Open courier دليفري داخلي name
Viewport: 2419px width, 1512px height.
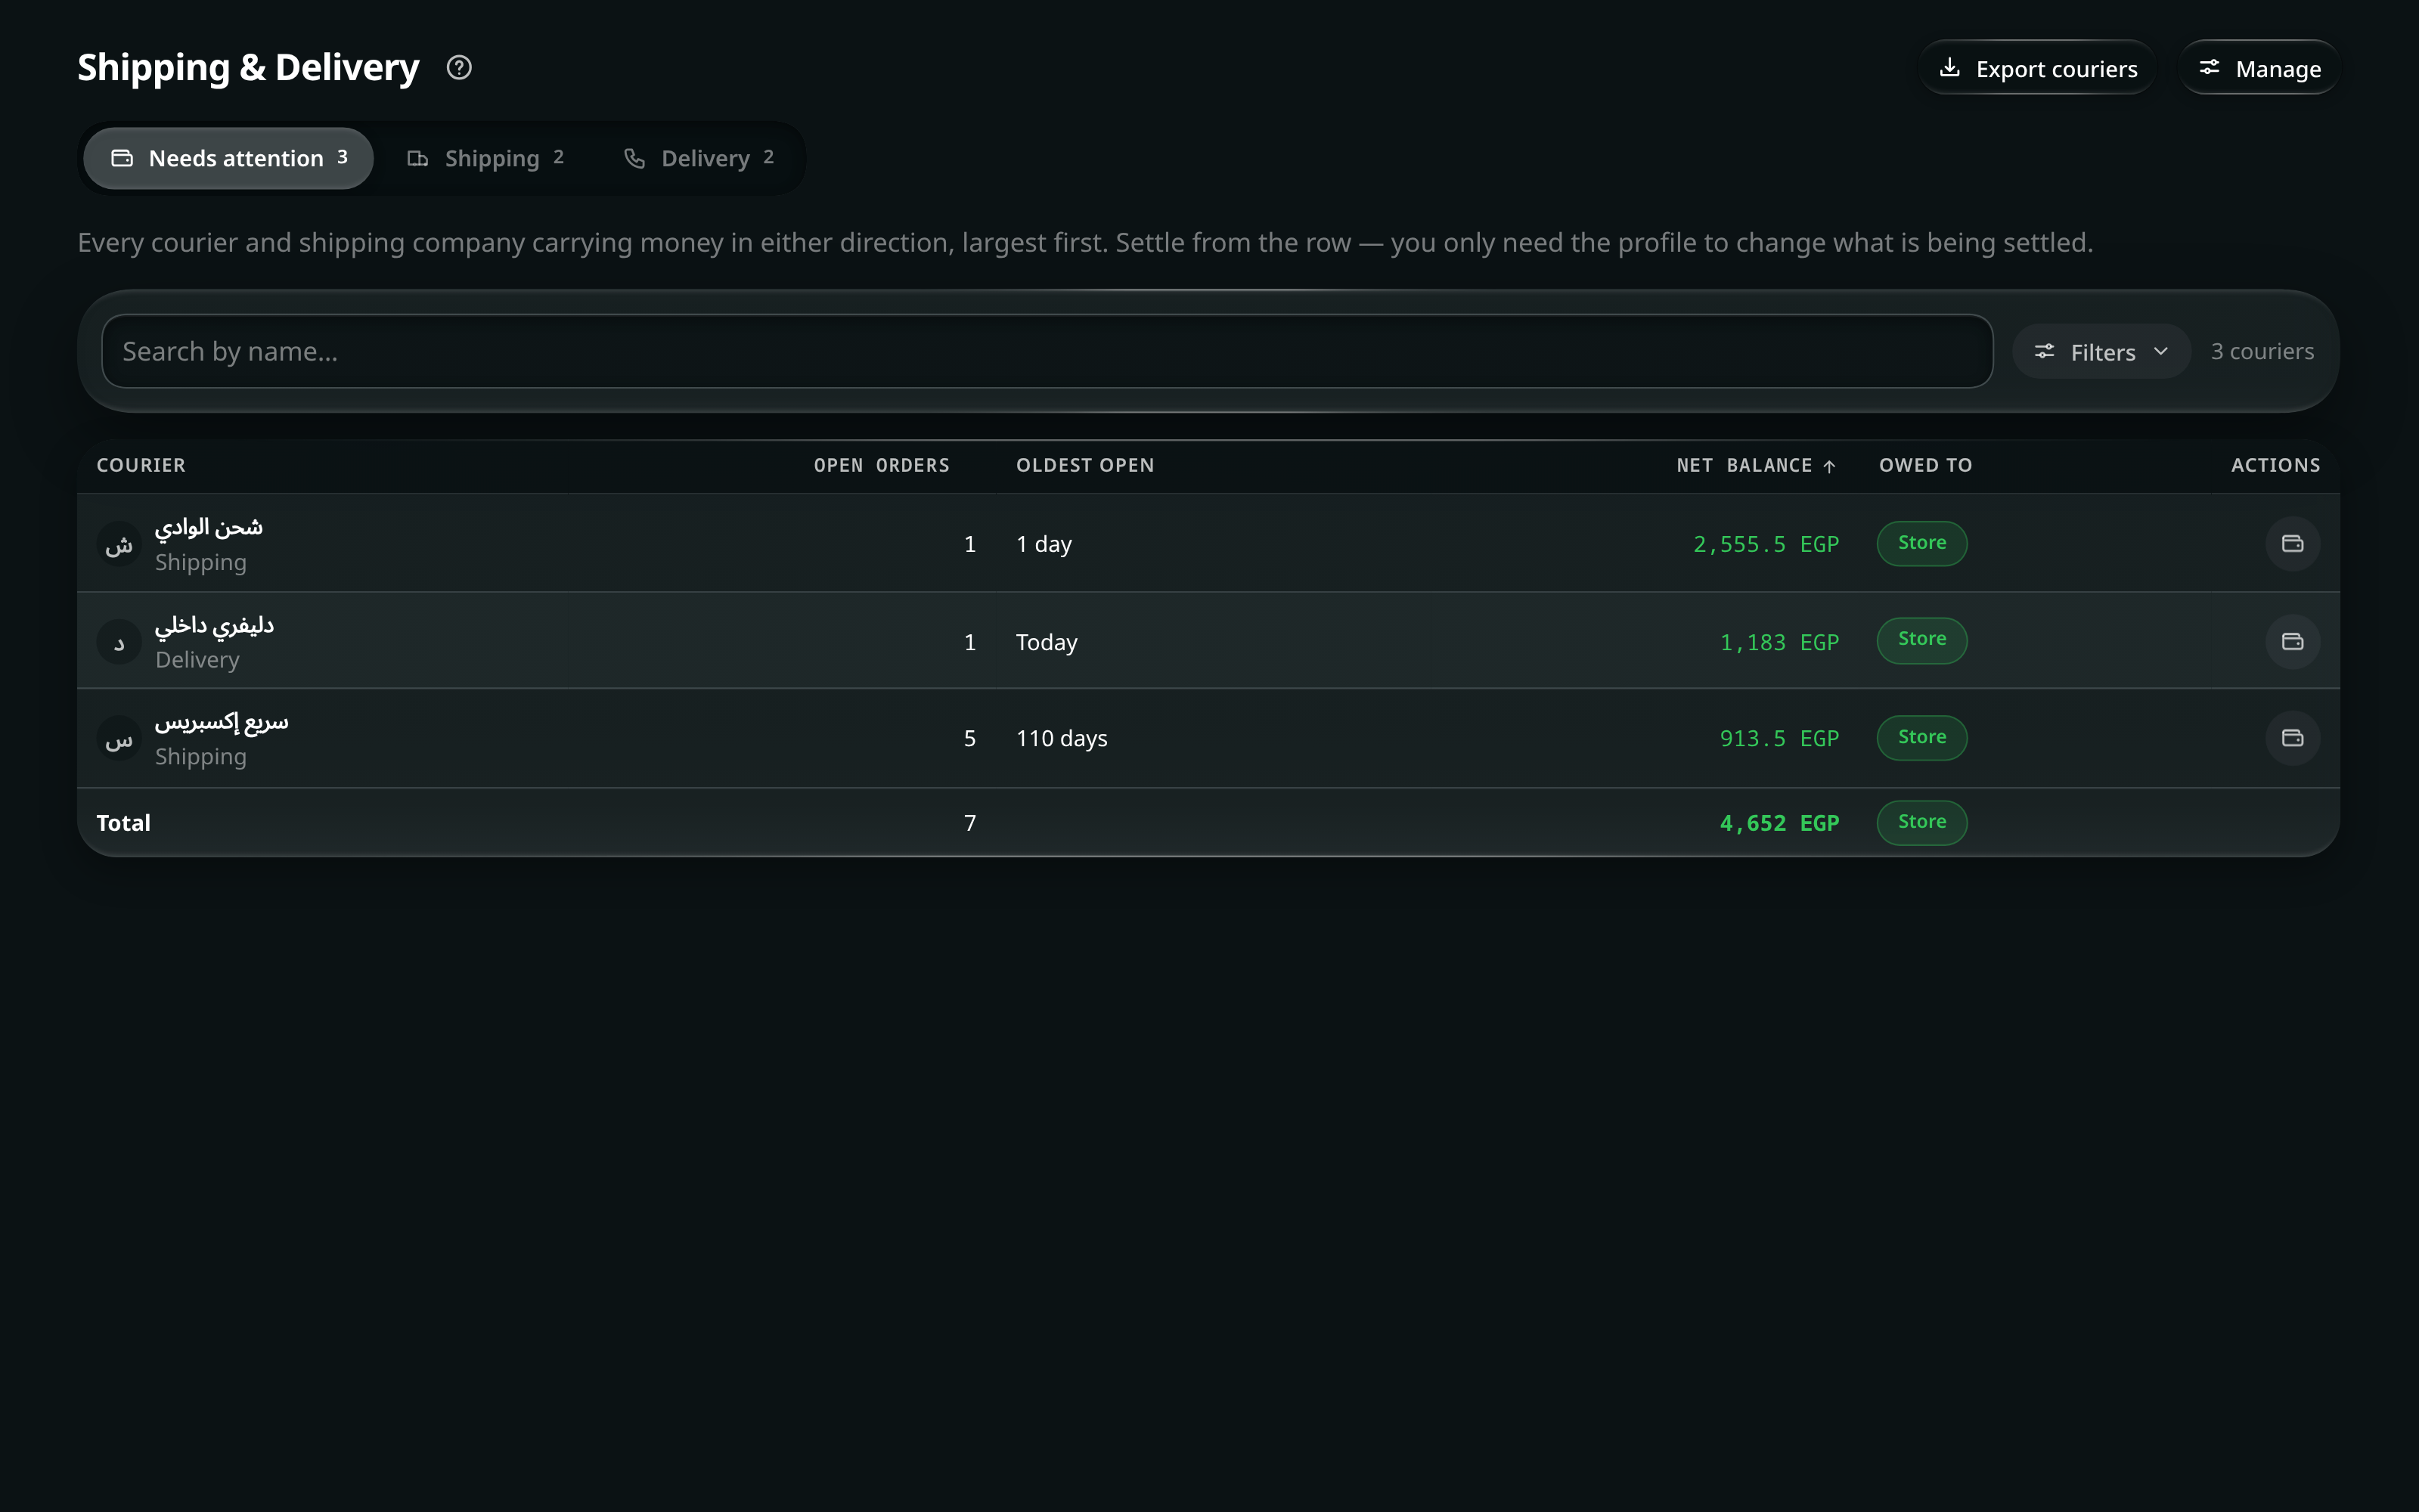(x=214, y=626)
